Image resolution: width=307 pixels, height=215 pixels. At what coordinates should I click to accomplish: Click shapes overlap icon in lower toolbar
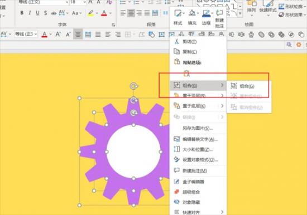tap(151, 35)
